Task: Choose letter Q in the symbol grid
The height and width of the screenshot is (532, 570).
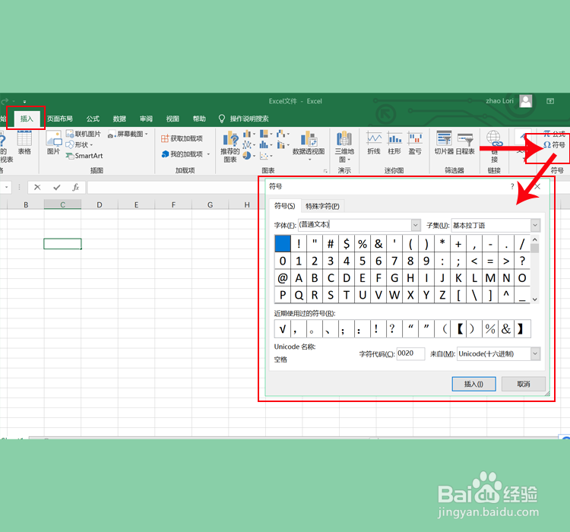Action: (299, 295)
